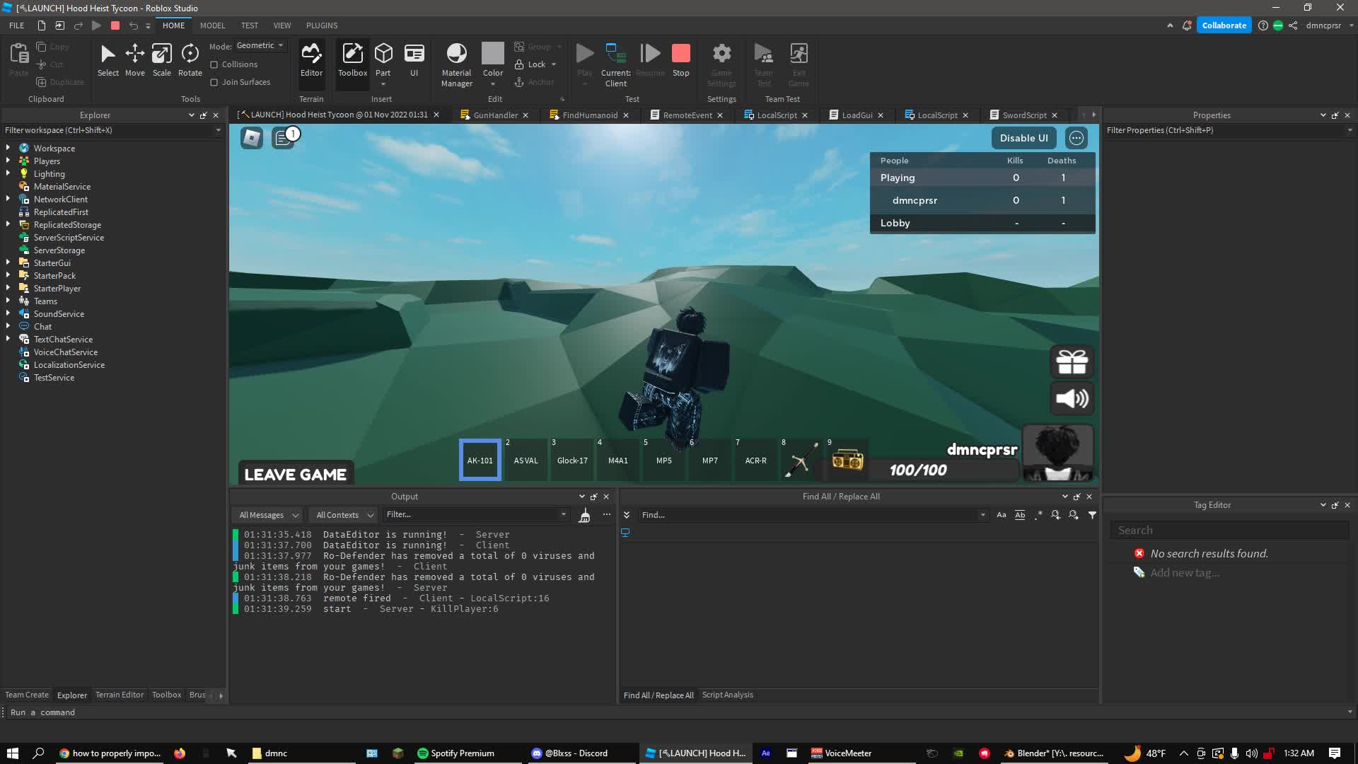This screenshot has width=1358, height=764.
Task: Select the boombox hotbar slot 9
Action: [847, 460]
